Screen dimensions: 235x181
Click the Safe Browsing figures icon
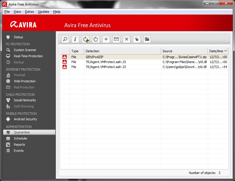(x=8, y=106)
